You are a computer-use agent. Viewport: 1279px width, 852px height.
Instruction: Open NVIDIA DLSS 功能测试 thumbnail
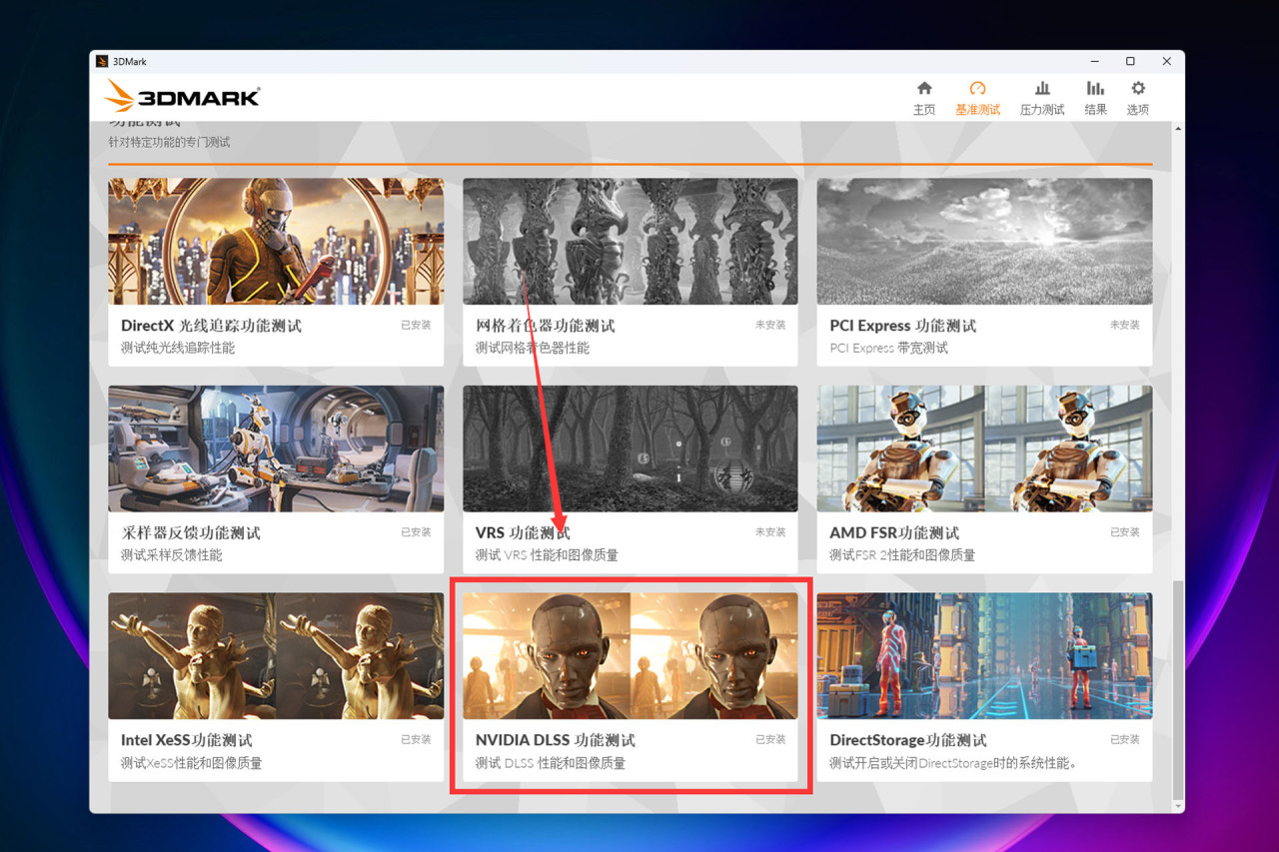coord(631,656)
